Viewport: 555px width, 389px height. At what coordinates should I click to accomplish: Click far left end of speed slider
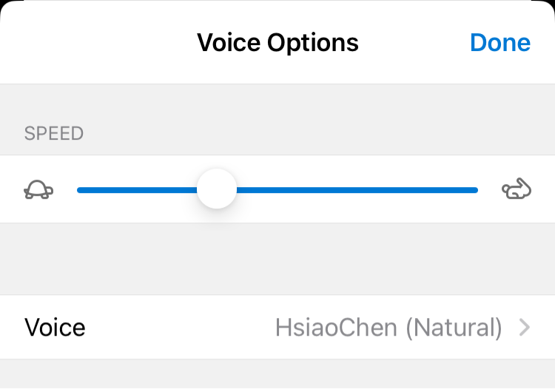(x=80, y=190)
